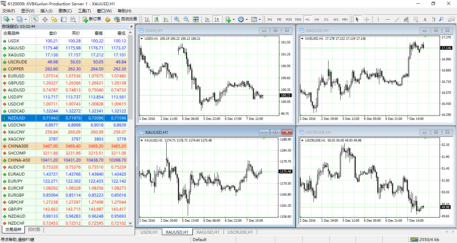Screen dimensions: 457x243
Task: Select the Trendline drawing tool
Action: click(x=397, y=19)
